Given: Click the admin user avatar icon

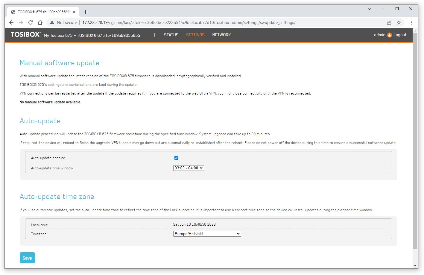Looking at the screenshot, I should pos(389,35).
